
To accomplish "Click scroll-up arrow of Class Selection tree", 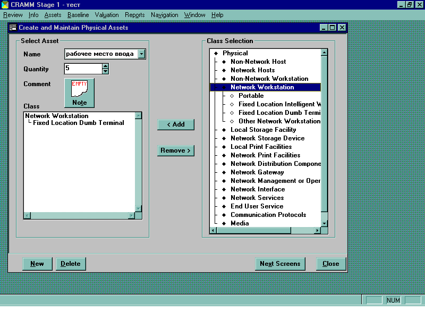I will [324, 52].
